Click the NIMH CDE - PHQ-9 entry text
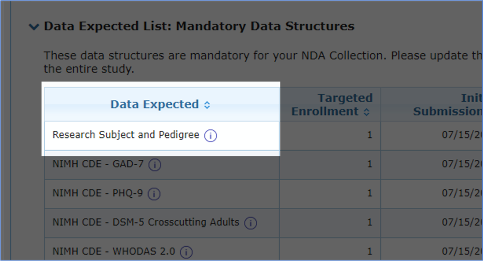485x263 pixels. (98, 194)
